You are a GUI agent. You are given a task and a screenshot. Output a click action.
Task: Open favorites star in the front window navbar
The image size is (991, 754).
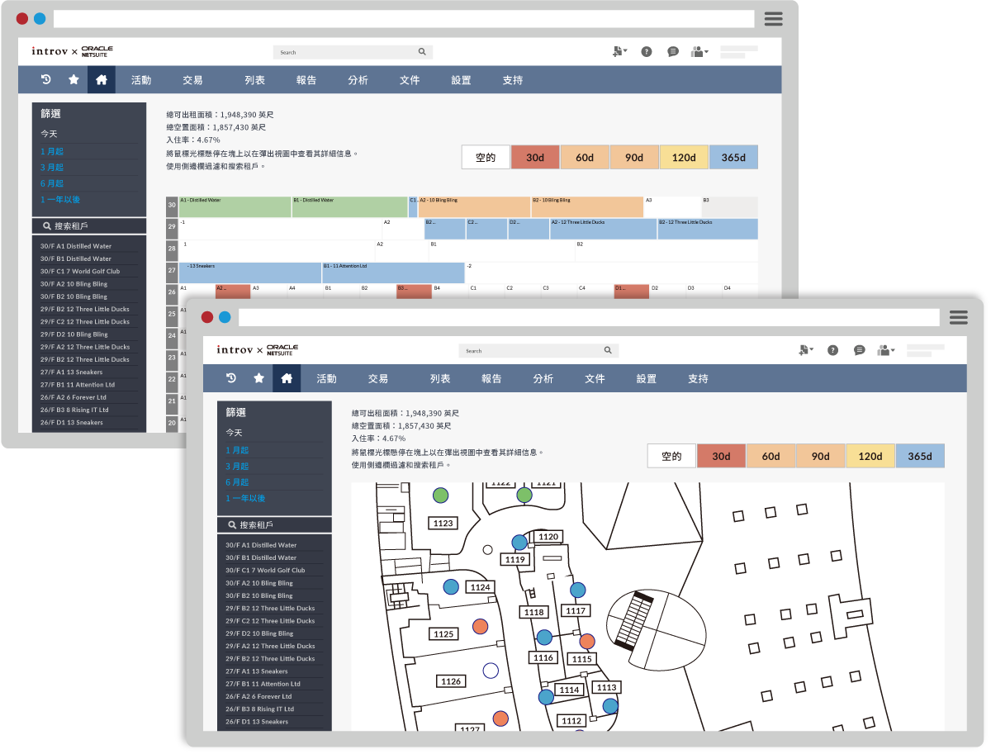pyautogui.click(x=258, y=378)
